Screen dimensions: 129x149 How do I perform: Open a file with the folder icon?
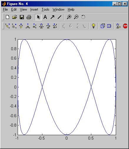(x=15, y=17)
